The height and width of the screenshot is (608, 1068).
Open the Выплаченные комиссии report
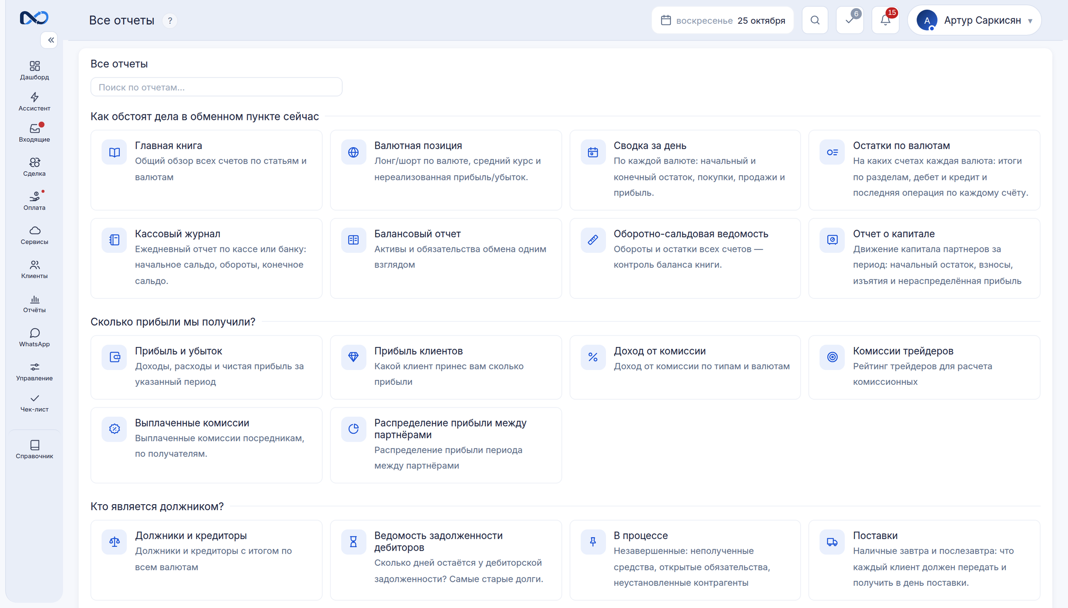[206, 445]
